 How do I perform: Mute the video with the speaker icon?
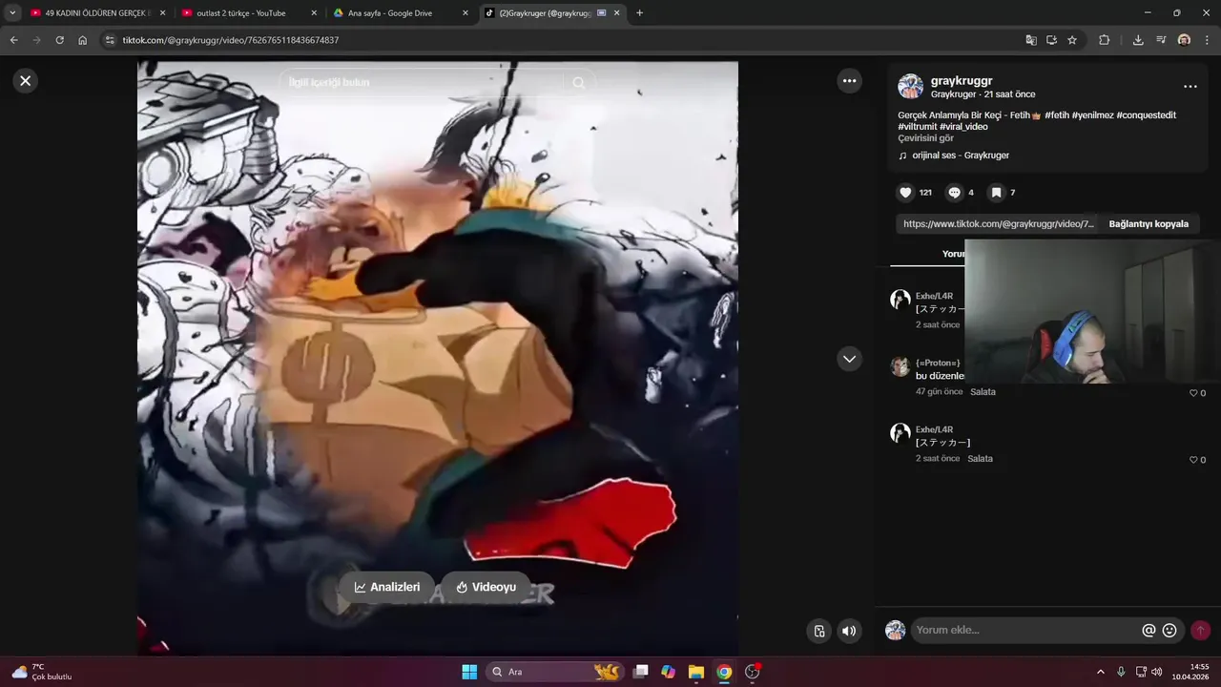[849, 631]
